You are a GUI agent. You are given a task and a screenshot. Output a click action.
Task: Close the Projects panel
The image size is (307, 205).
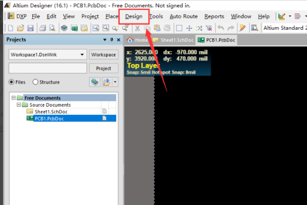[x=119, y=40]
